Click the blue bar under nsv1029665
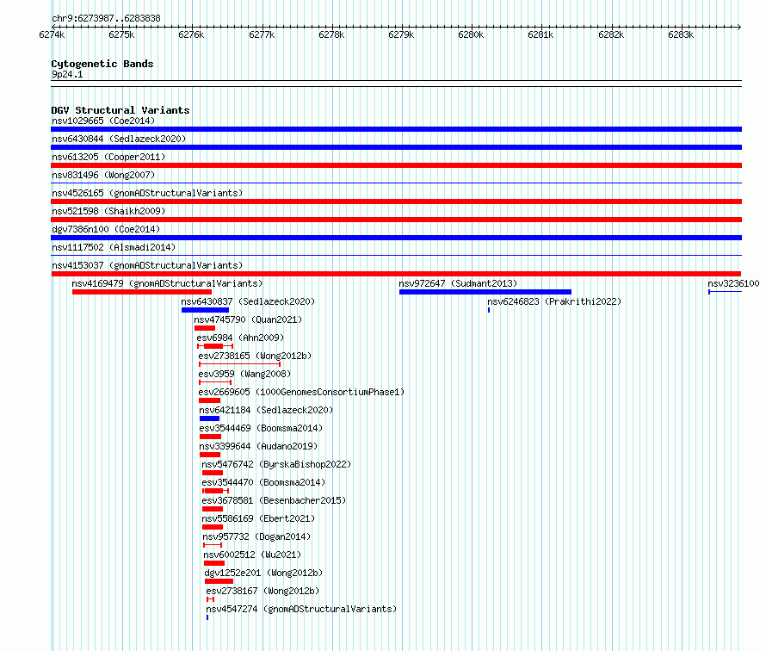 pyautogui.click(x=396, y=129)
